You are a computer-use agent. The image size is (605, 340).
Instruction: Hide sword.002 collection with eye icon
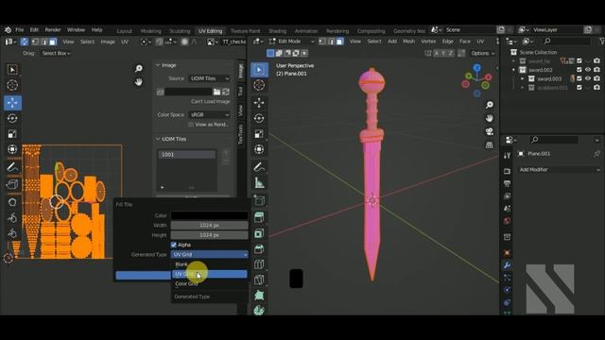coord(588,70)
